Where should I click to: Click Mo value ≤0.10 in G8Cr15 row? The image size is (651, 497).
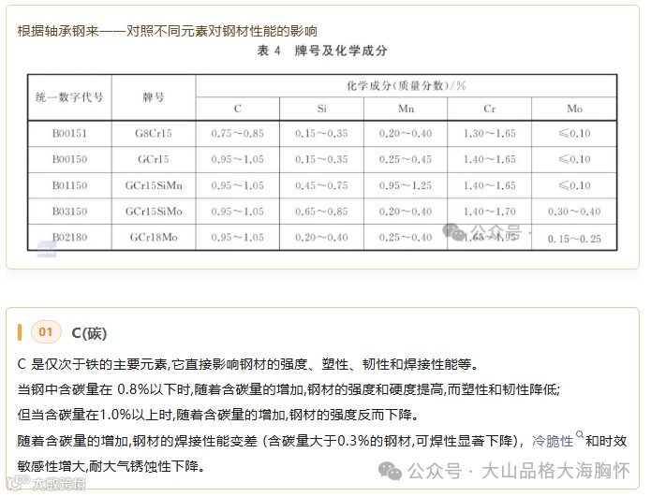pyautogui.click(x=574, y=134)
